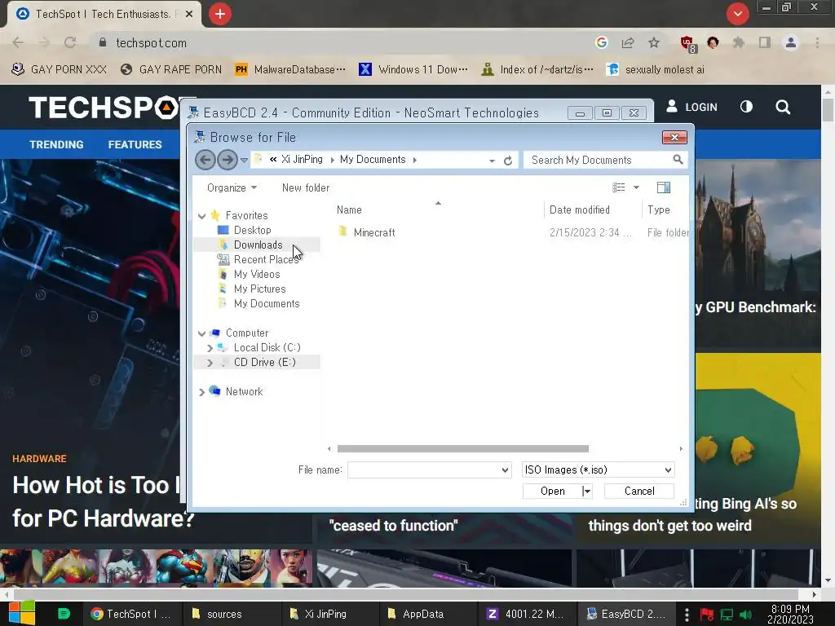This screenshot has width=835, height=626.
Task: Expand the Network tree node
Action: (x=202, y=392)
